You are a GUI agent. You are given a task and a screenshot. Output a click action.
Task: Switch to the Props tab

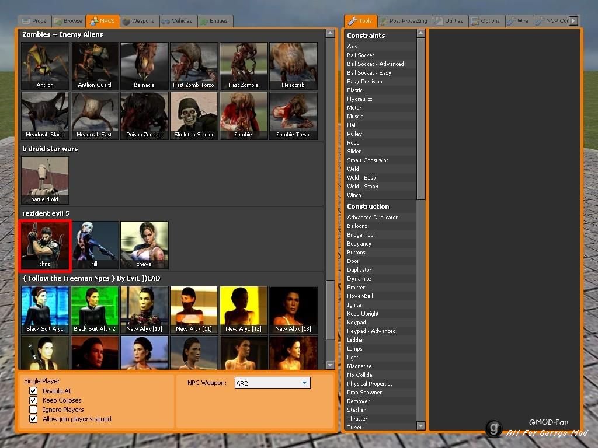coord(34,21)
